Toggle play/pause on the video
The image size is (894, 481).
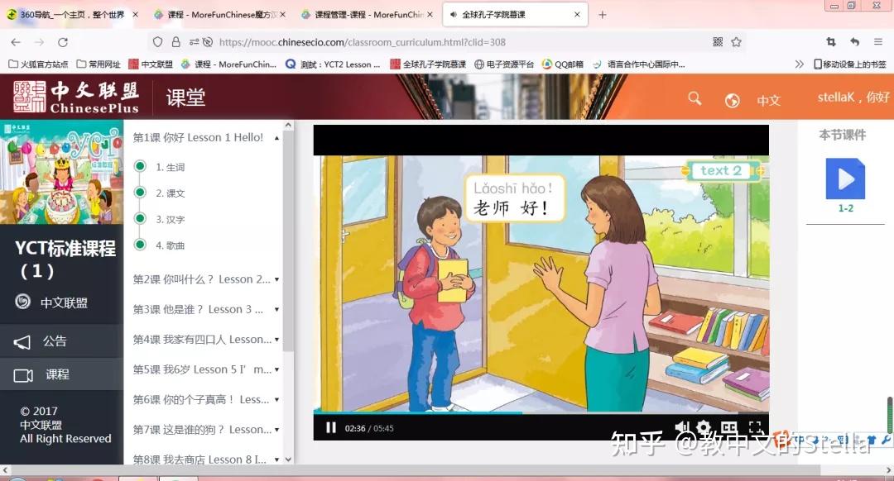click(x=330, y=428)
